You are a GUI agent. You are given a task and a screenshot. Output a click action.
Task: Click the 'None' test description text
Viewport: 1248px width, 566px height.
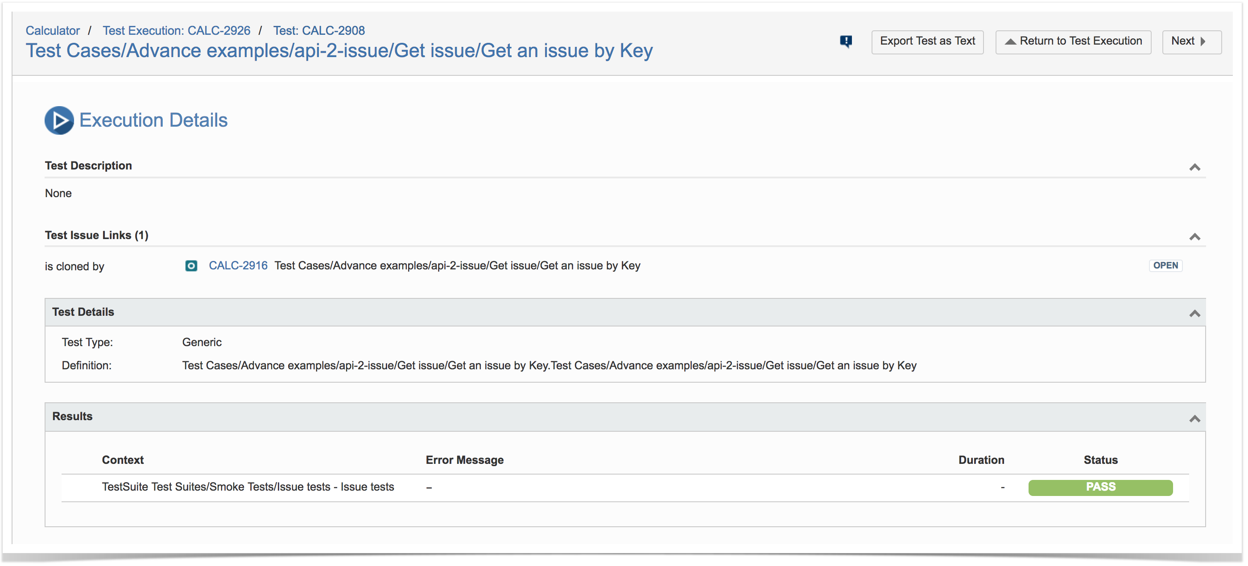pos(58,194)
